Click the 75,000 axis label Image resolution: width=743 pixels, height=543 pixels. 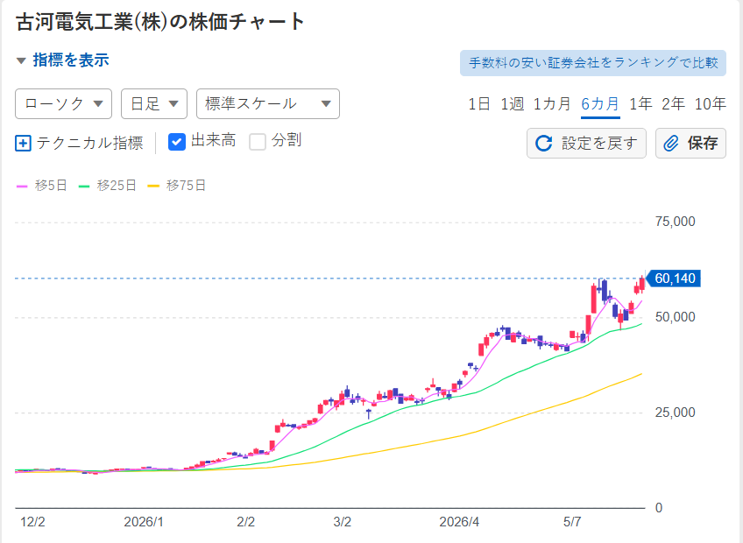click(675, 222)
